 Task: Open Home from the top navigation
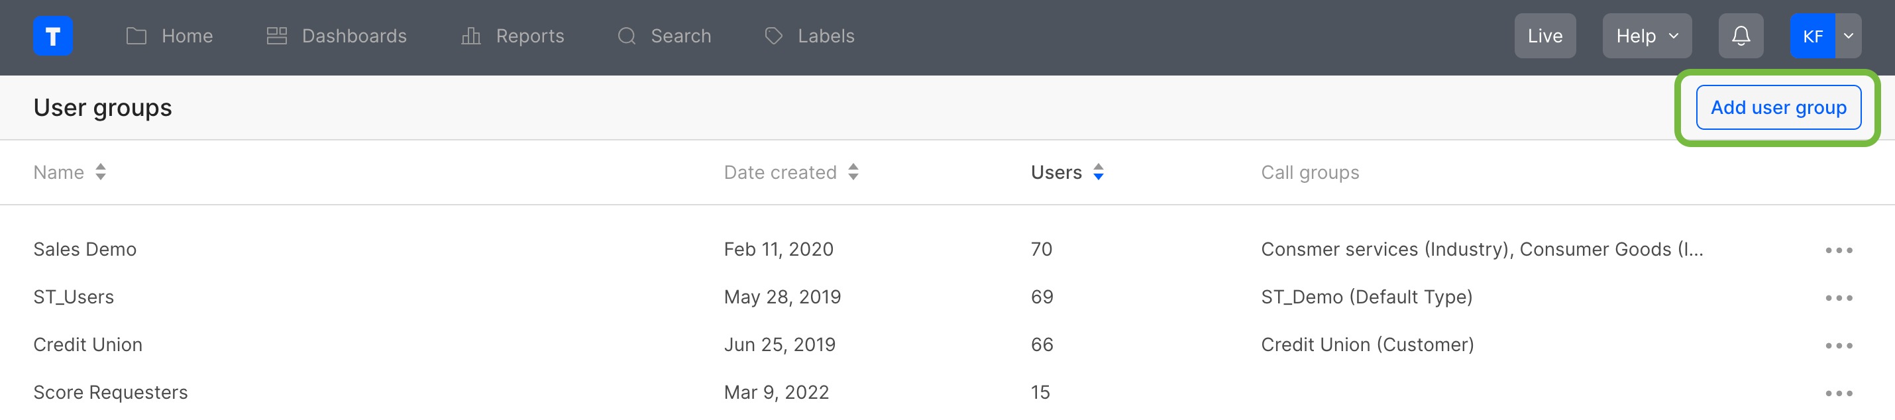(x=186, y=35)
